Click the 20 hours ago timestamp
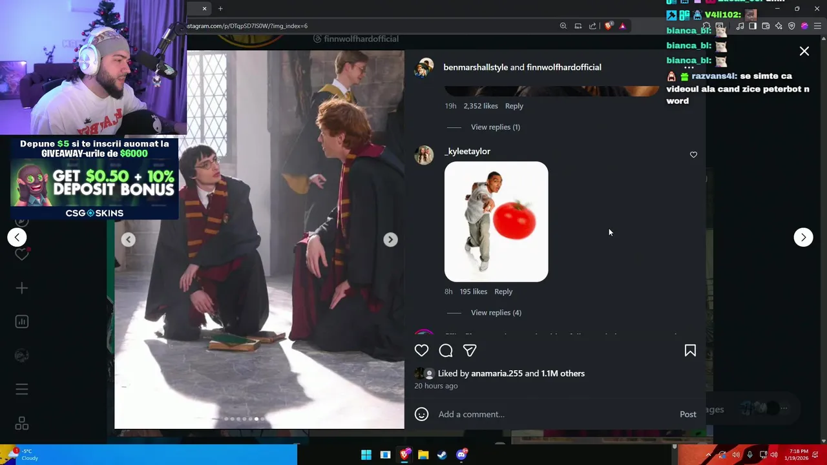Viewport: 827px width, 465px height. [x=436, y=386]
